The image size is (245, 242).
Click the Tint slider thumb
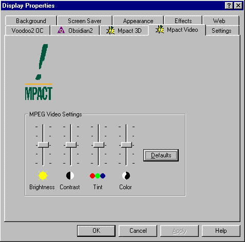pyautogui.click(x=99, y=145)
